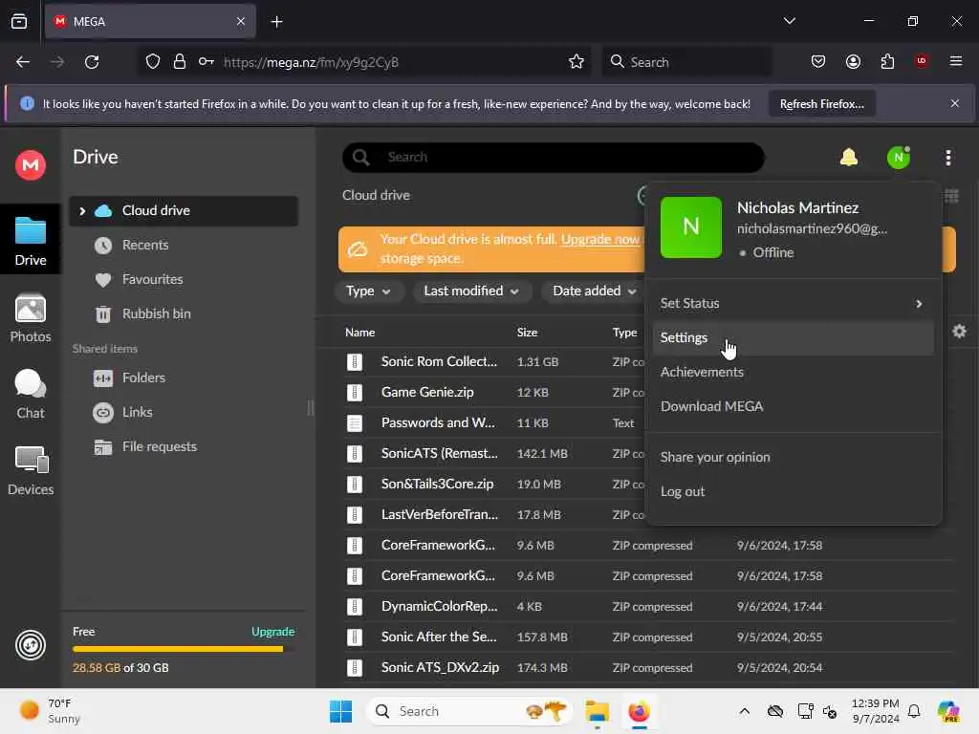Open the Chat section
The image size is (979, 734).
[x=30, y=394]
